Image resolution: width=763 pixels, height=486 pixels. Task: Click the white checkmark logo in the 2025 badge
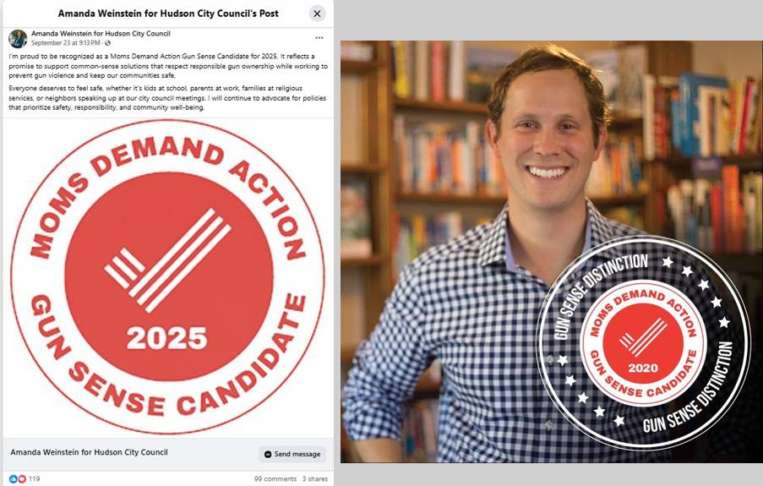[168, 260]
